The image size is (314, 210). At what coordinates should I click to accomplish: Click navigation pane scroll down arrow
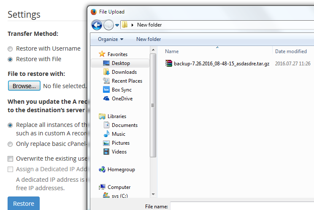tap(153, 194)
